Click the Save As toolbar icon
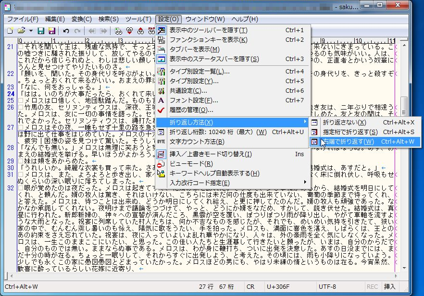Viewport: 424px width, 296px height. tap(51, 31)
